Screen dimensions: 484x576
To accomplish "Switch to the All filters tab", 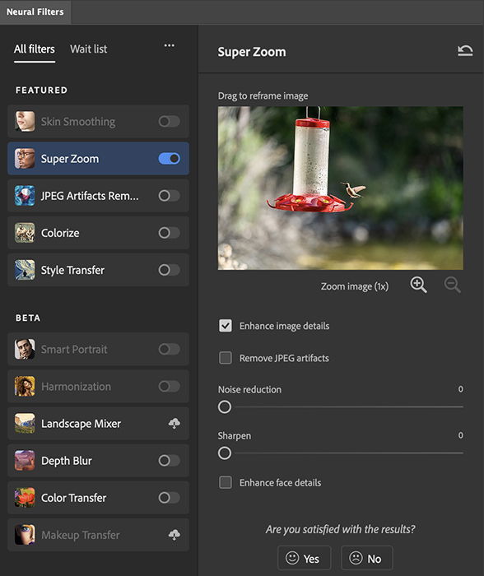I will click(35, 49).
